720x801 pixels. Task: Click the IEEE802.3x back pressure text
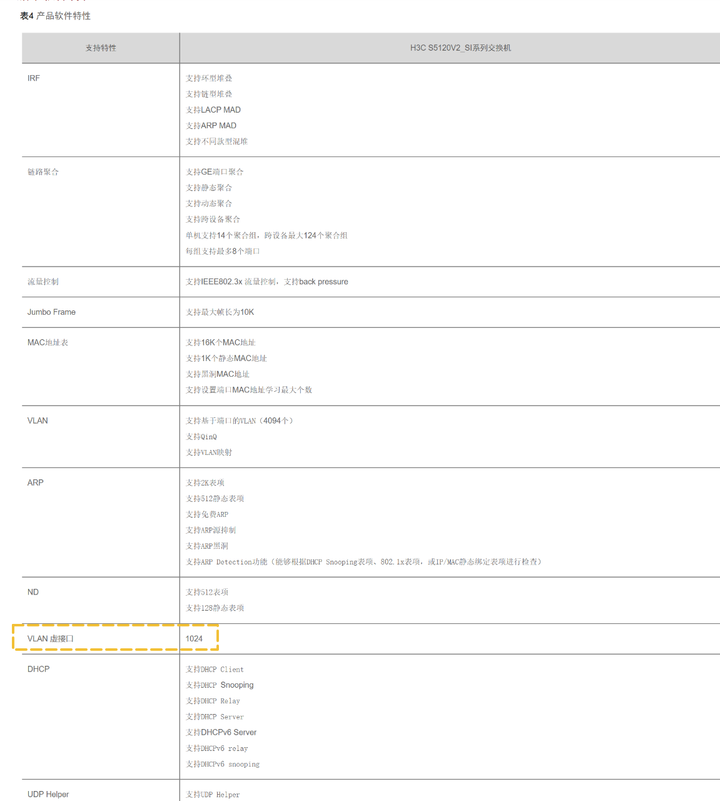[267, 282]
